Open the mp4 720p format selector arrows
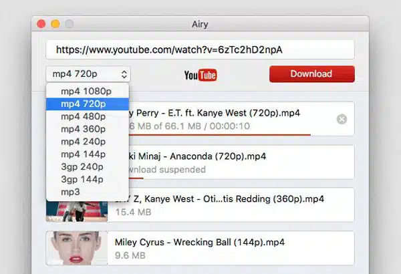The image size is (401, 274). [124, 74]
